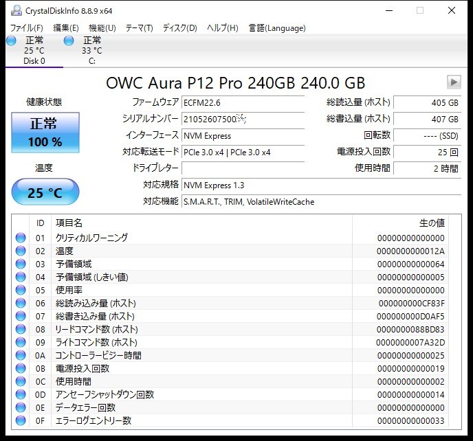Image resolution: width=473 pixels, height=441 pixels.
Task: Click status orb for ID 05 row
Action: pos(21,290)
